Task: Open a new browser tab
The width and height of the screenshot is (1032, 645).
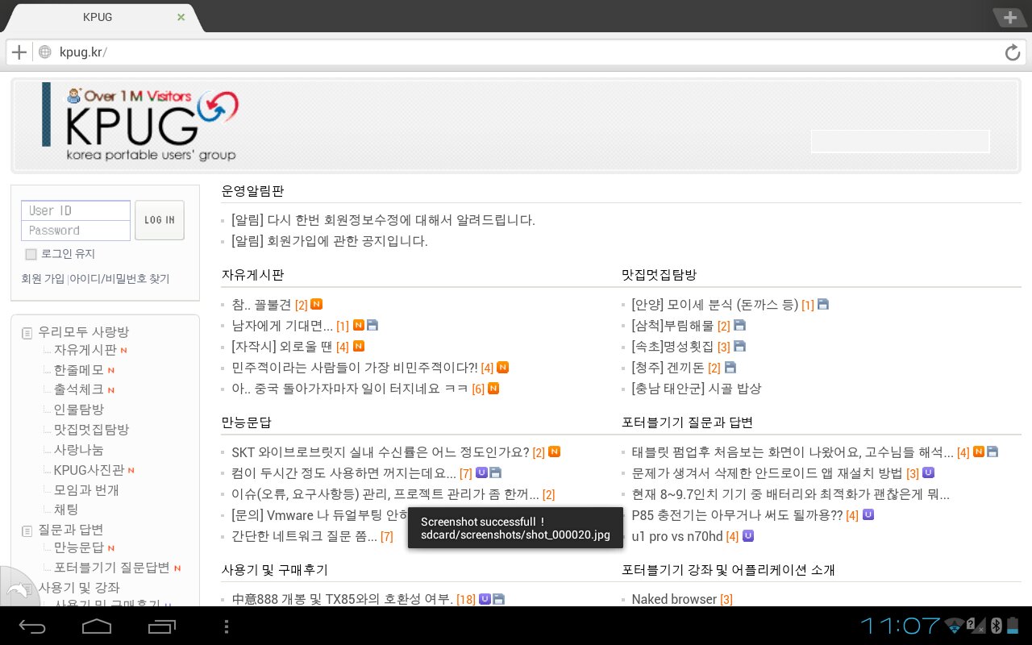Action: [1010, 17]
